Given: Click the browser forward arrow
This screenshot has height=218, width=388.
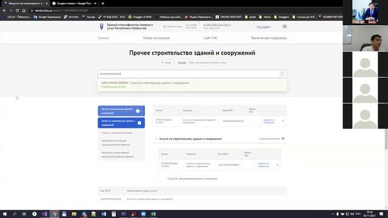Looking at the screenshot, I should coord(11,11).
